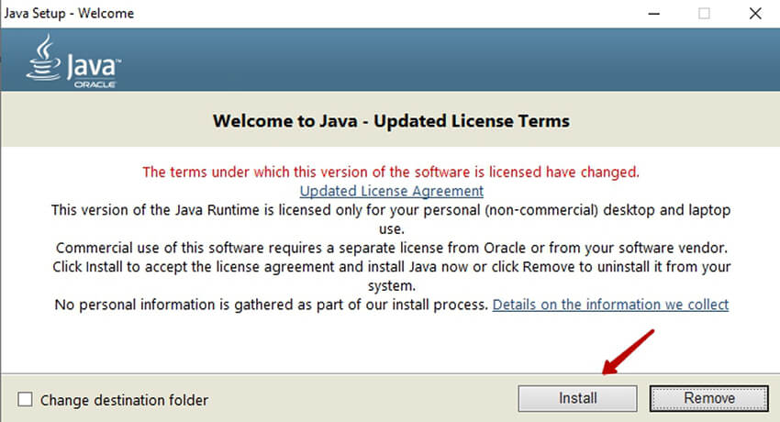Enable the Change destination folder checkbox
This screenshot has width=780, height=422.
pyautogui.click(x=26, y=399)
